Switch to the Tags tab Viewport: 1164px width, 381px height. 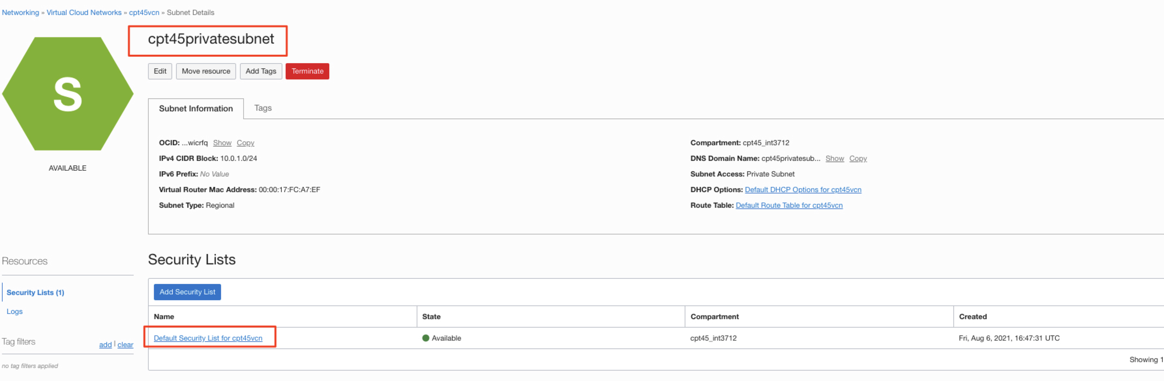tap(263, 108)
